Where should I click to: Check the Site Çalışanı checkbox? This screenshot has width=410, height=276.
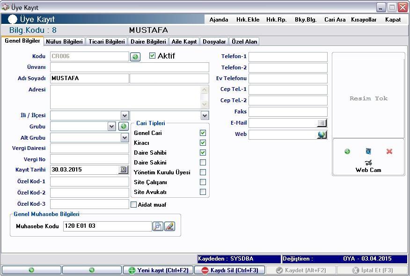(203, 182)
